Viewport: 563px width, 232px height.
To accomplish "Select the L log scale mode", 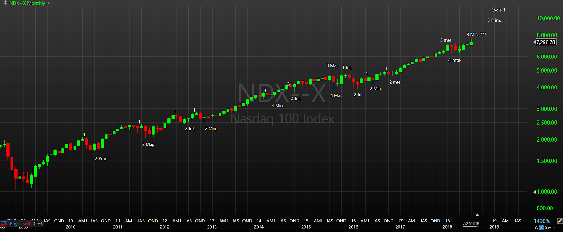I will (541, 227).
